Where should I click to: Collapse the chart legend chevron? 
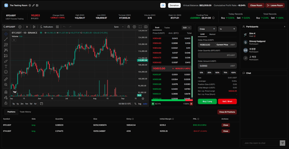click(x=14, y=40)
